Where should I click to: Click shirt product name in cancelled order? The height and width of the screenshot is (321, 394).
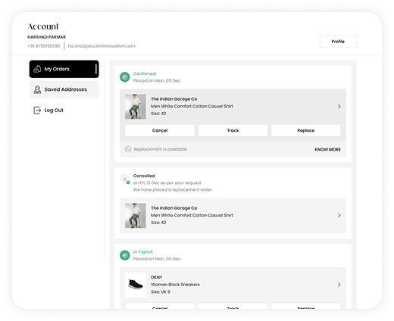[x=192, y=215]
